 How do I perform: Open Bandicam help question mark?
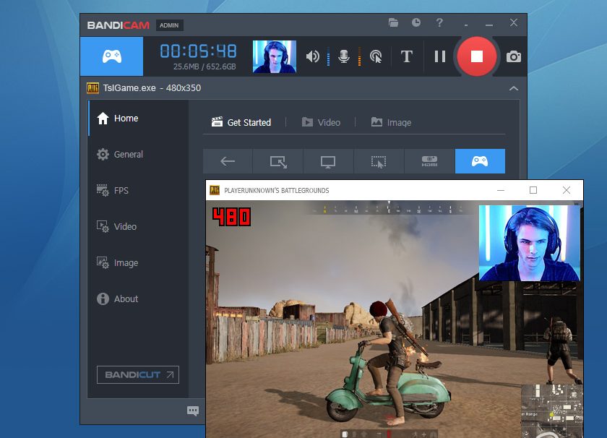[439, 22]
